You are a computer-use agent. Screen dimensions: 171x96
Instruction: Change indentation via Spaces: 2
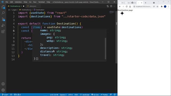pos(63,95)
